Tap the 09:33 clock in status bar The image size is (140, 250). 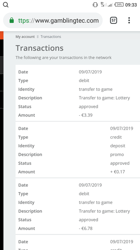click(x=131, y=5)
